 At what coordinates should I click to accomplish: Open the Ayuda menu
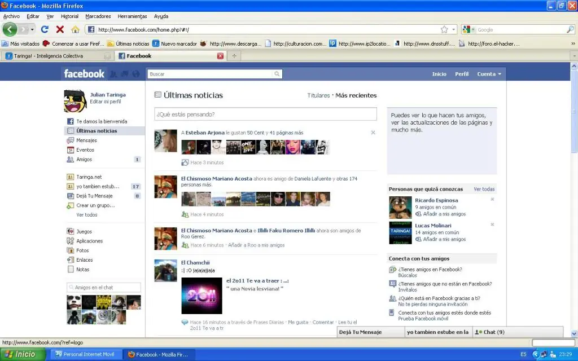pyautogui.click(x=161, y=16)
